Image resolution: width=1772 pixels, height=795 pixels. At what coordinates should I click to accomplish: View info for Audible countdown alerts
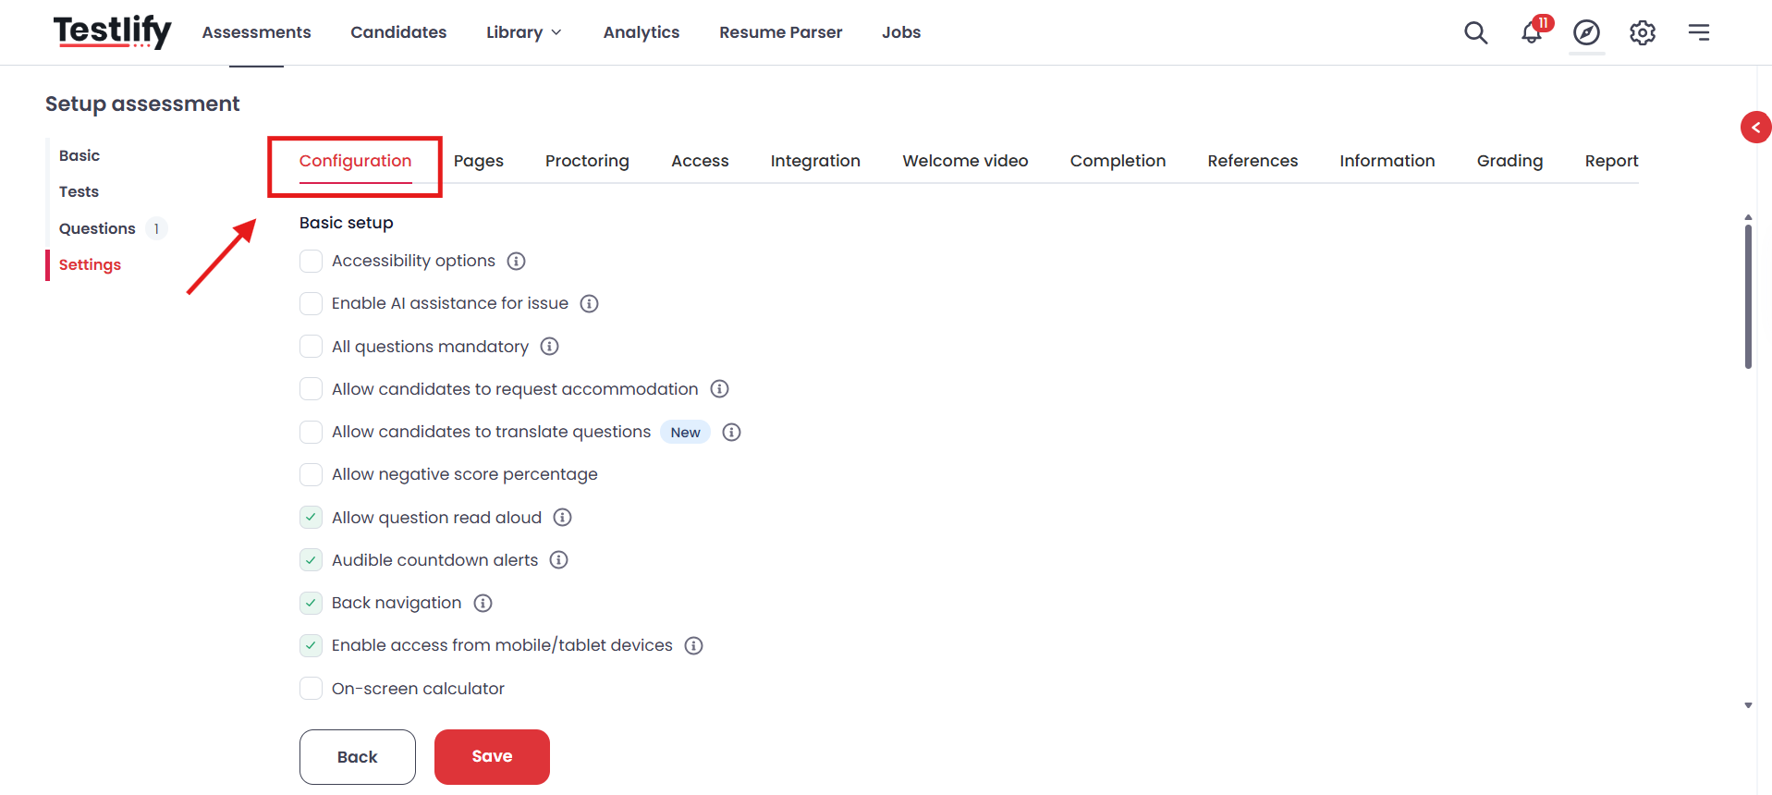(558, 560)
